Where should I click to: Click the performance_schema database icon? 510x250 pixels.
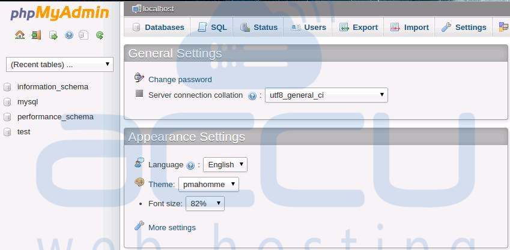pyautogui.click(x=7, y=117)
